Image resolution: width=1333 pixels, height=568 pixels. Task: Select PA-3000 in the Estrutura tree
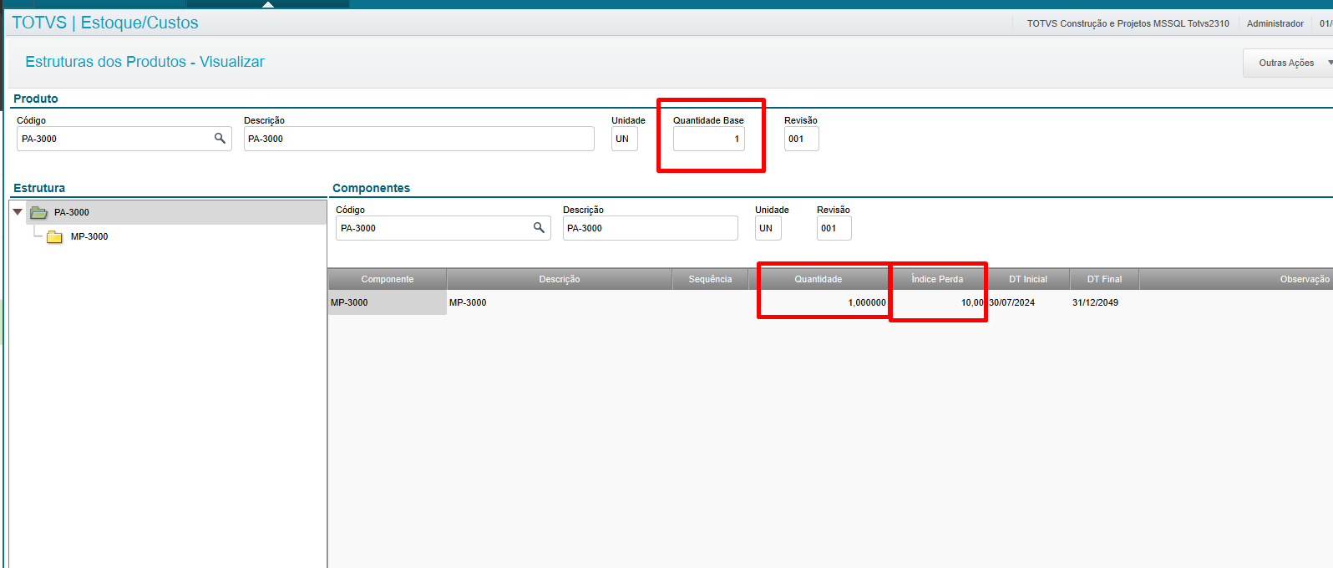coord(72,212)
